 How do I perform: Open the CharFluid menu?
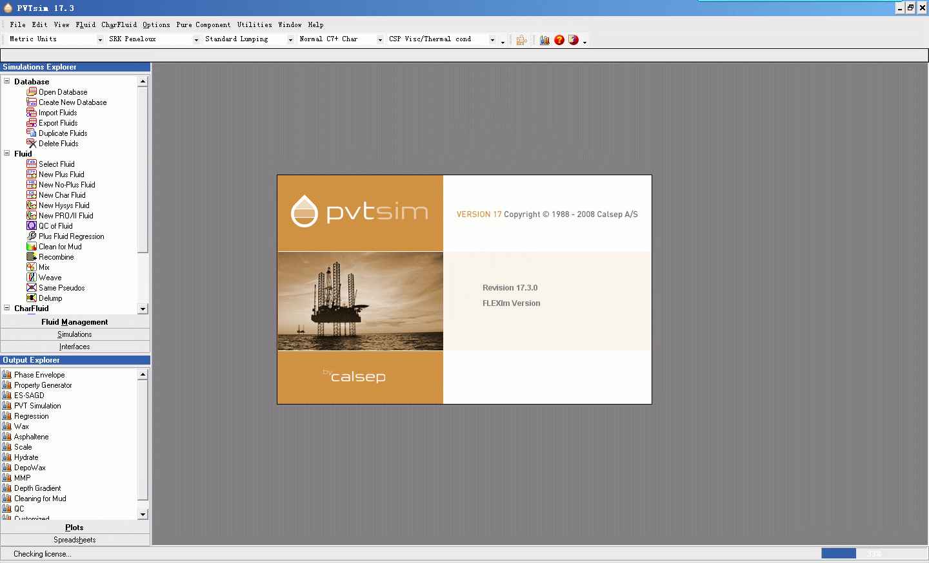[x=119, y=25]
